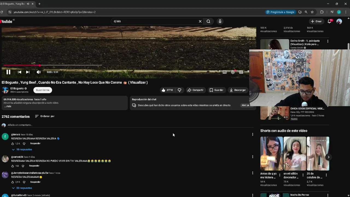This screenshot has height=197, width=350.
Task: Focus the Añade un comentario field
Action: coord(130,125)
